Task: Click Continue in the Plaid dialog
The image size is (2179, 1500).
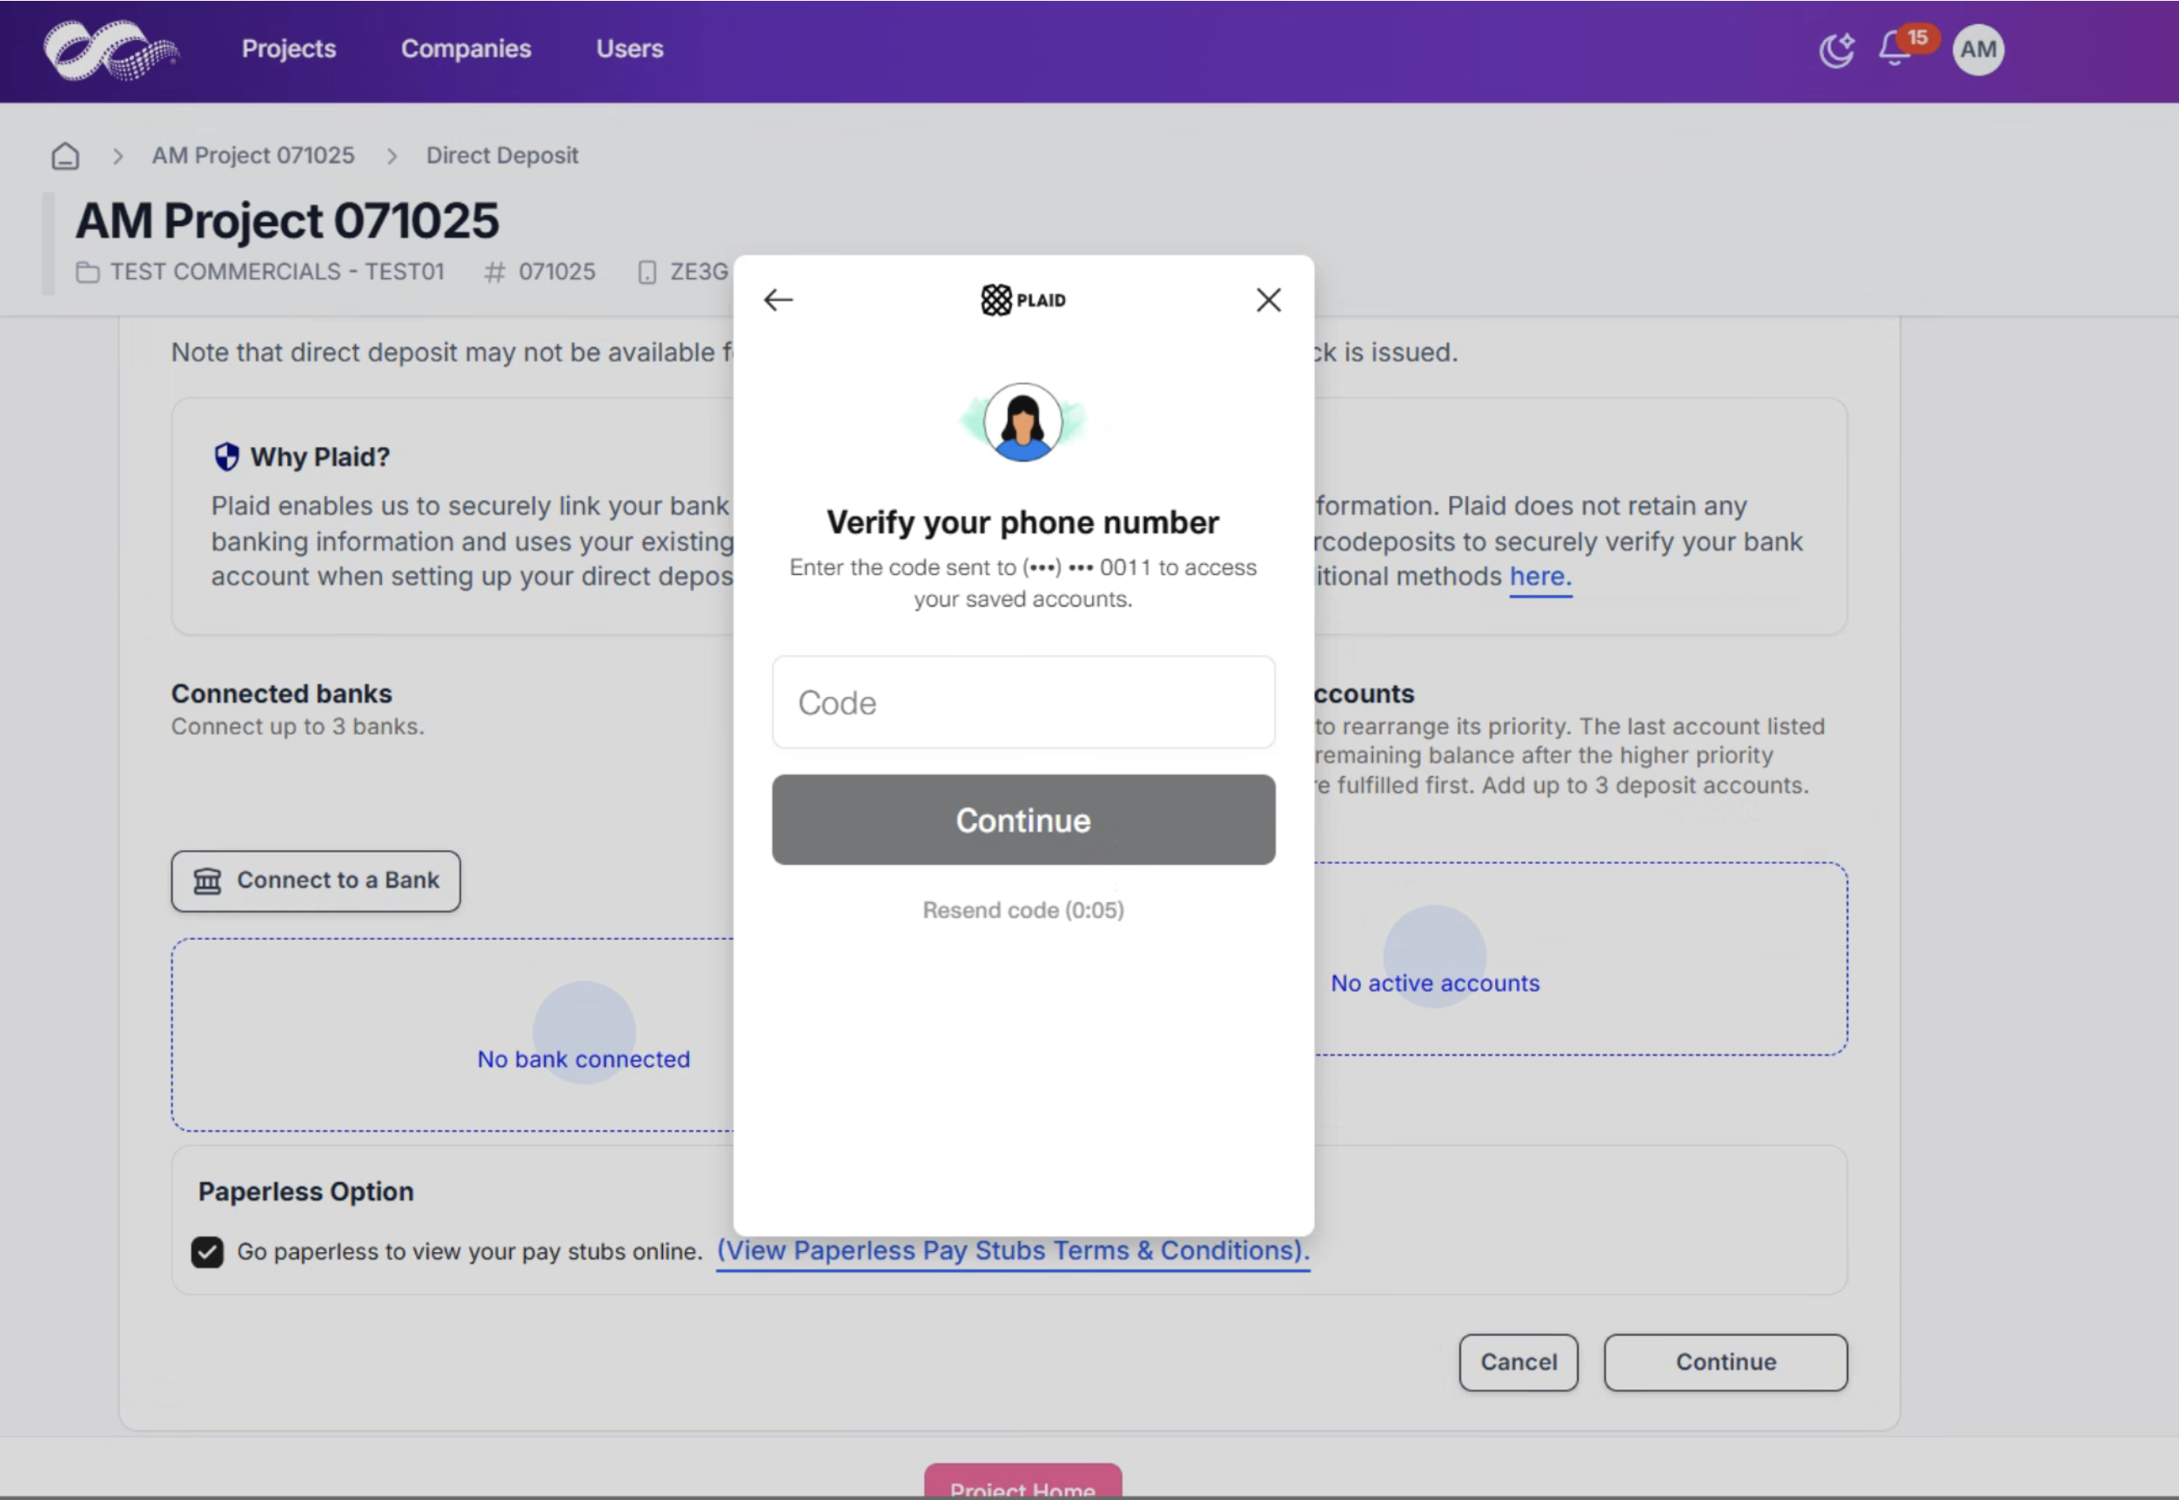Action: (1022, 820)
